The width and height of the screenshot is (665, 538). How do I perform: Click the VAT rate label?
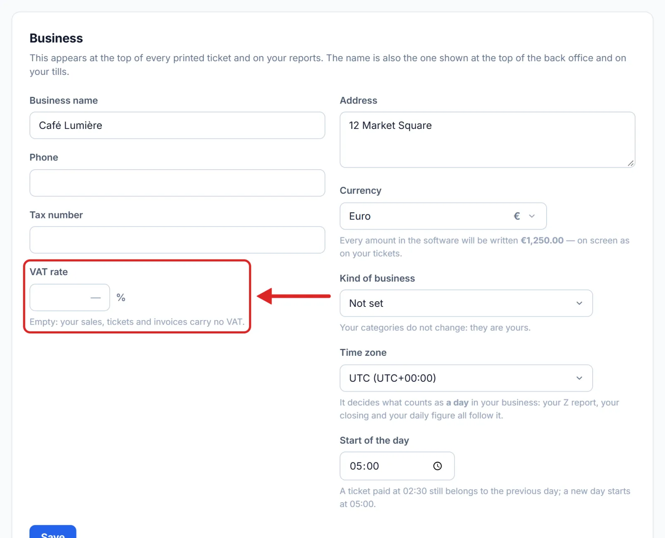click(x=49, y=272)
